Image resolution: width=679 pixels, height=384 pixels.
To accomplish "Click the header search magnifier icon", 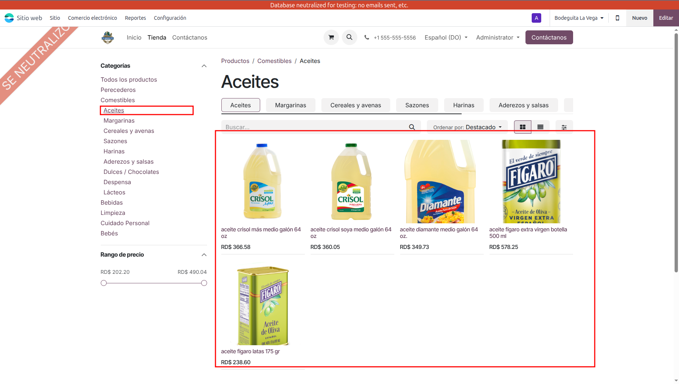I will tap(349, 37).
